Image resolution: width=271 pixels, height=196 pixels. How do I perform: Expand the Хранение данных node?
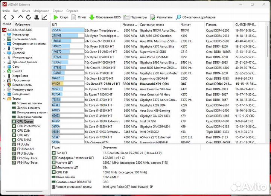[x=4, y=62]
